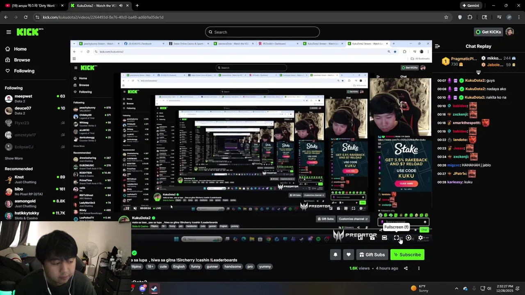Show hidden system tray icons
The width and height of the screenshot is (525, 295).
click(x=457, y=288)
